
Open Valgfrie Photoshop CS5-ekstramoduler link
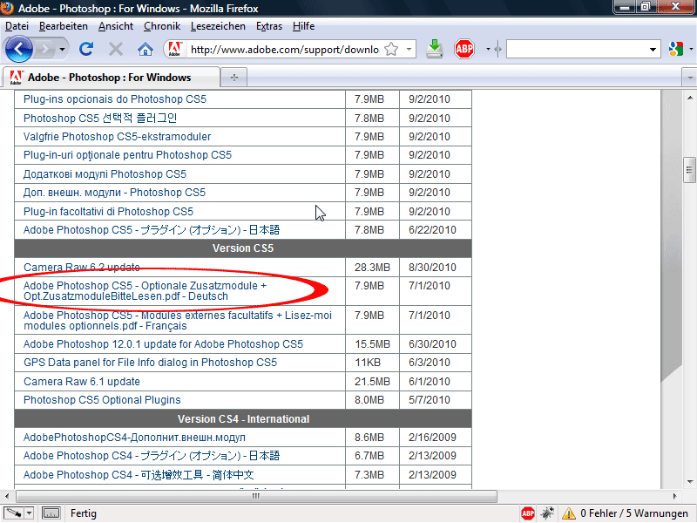(117, 137)
